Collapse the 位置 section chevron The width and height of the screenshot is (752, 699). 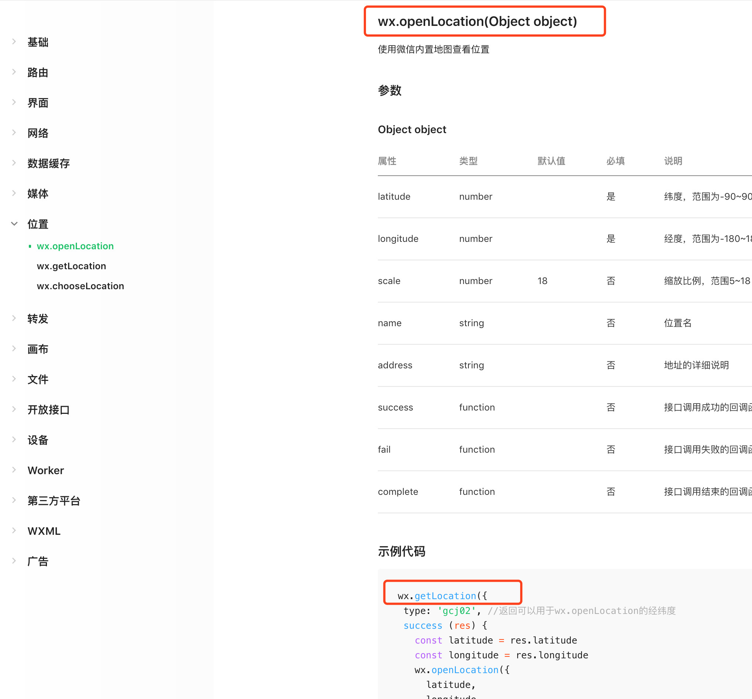(14, 223)
